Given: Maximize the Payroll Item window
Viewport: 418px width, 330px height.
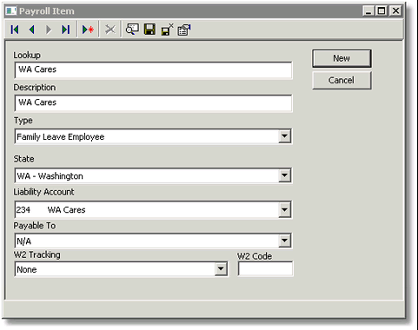Looking at the screenshot, I should click(382, 11).
